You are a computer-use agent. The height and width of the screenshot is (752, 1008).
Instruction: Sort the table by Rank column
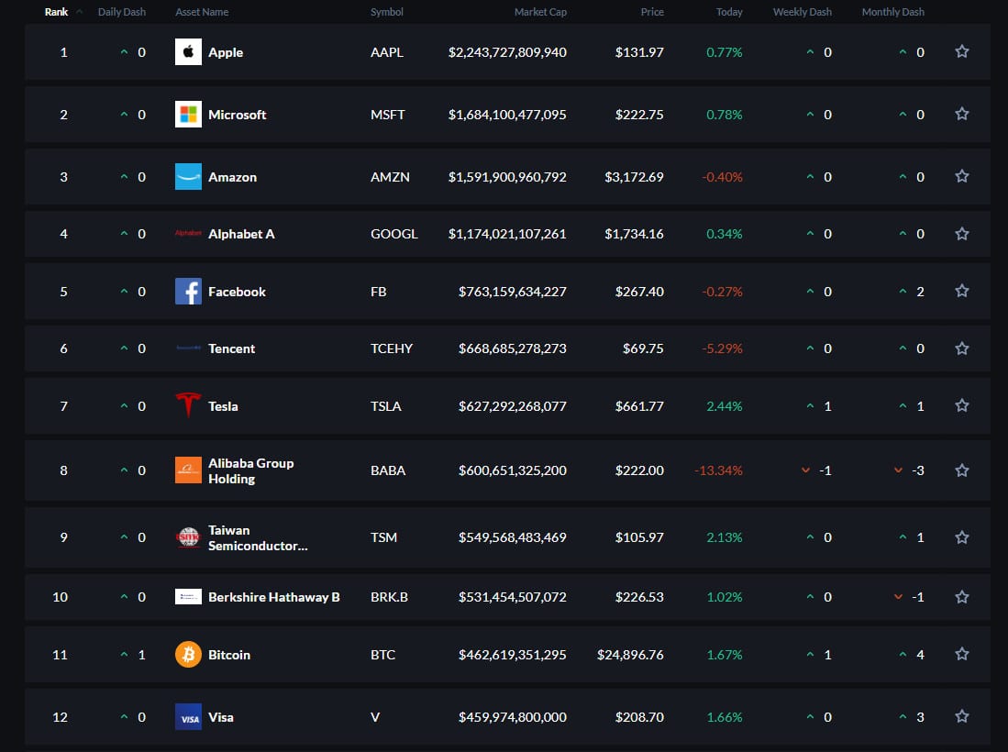[x=56, y=12]
